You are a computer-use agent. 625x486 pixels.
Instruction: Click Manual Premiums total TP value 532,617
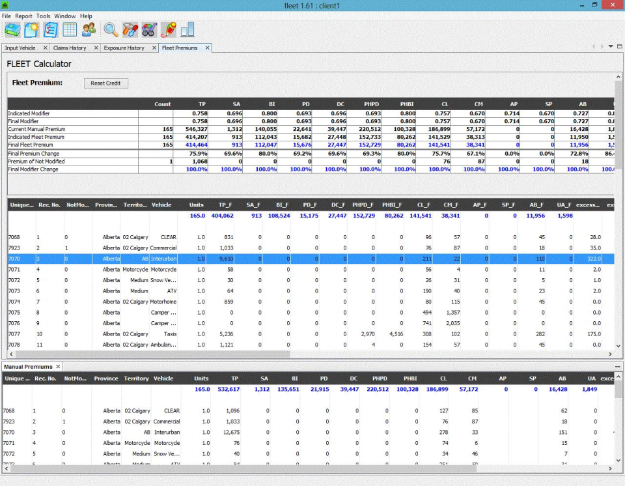[229, 389]
